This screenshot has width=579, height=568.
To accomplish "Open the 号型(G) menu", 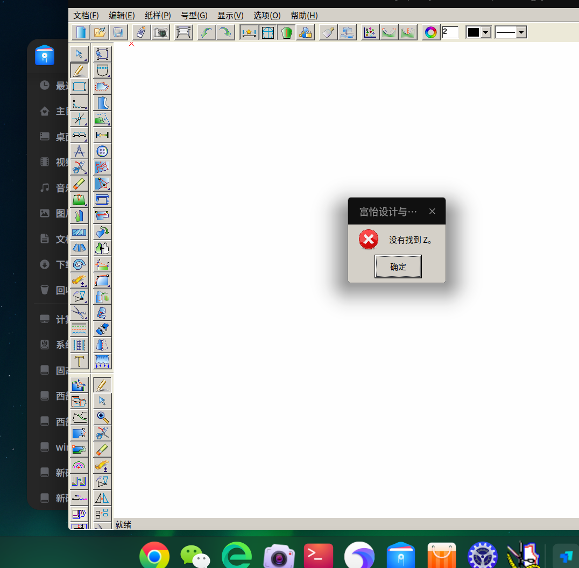I will [194, 16].
